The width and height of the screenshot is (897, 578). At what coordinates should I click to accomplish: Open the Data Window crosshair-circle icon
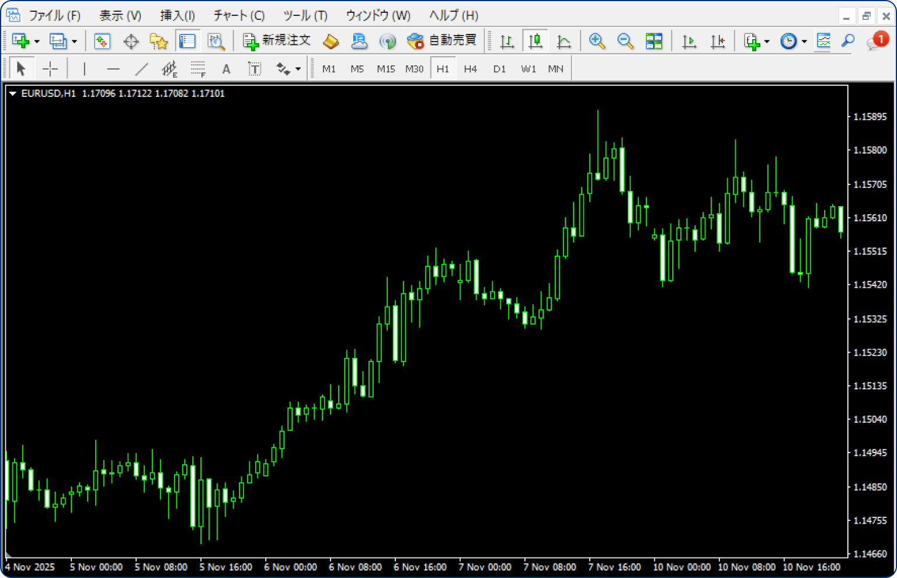(131, 41)
